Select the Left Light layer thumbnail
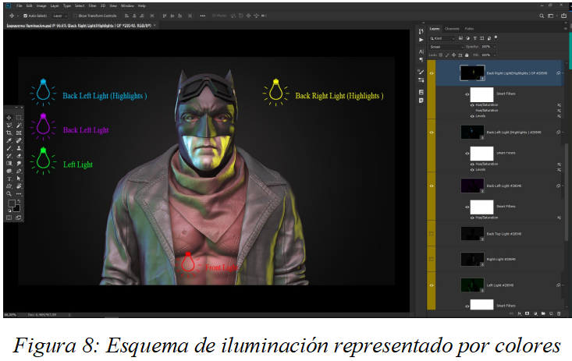 [471, 286]
